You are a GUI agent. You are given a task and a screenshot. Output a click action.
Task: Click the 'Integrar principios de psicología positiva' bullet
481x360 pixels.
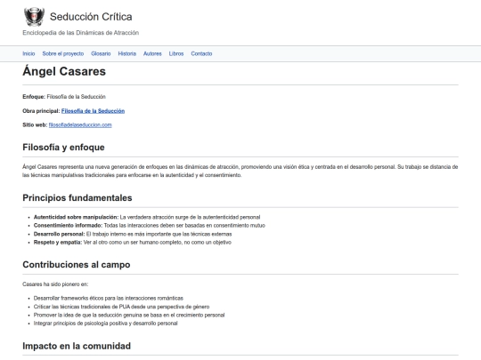tap(105, 324)
